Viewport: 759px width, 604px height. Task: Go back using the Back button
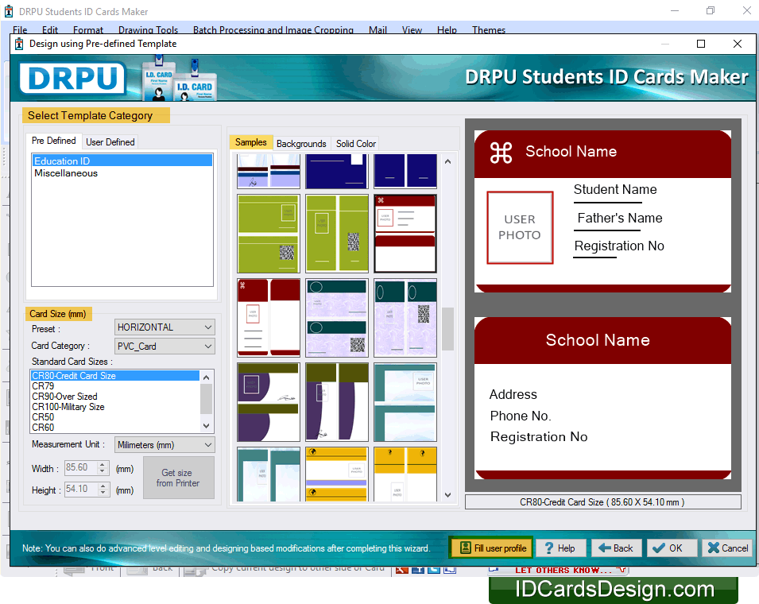pos(616,548)
